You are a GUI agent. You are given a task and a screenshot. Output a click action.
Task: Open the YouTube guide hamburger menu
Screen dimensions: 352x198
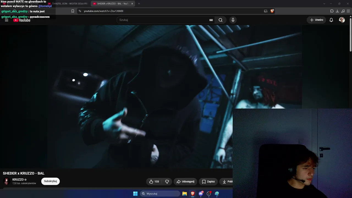[x=7, y=20]
